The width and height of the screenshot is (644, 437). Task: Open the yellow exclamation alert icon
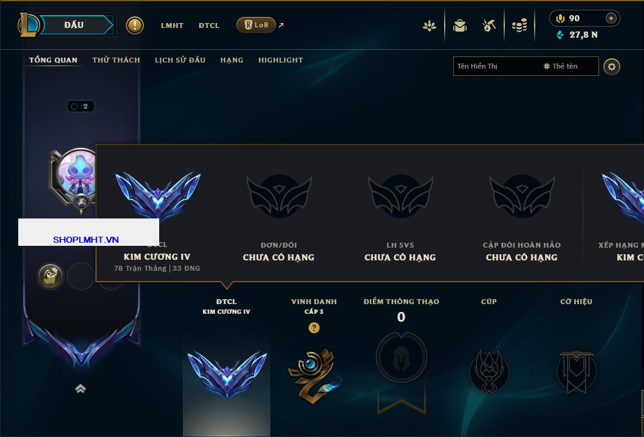[135, 25]
